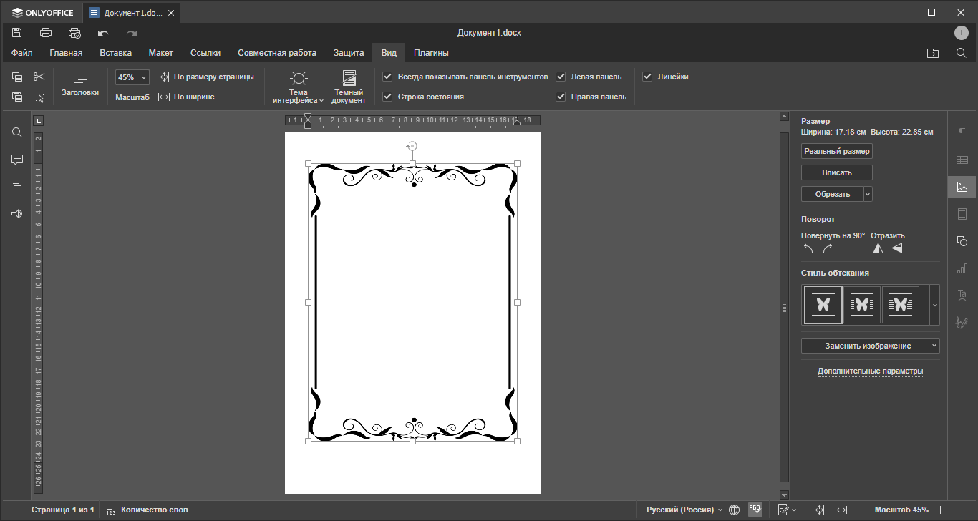Click Реальный размер button
This screenshot has width=978, height=521.
point(837,151)
